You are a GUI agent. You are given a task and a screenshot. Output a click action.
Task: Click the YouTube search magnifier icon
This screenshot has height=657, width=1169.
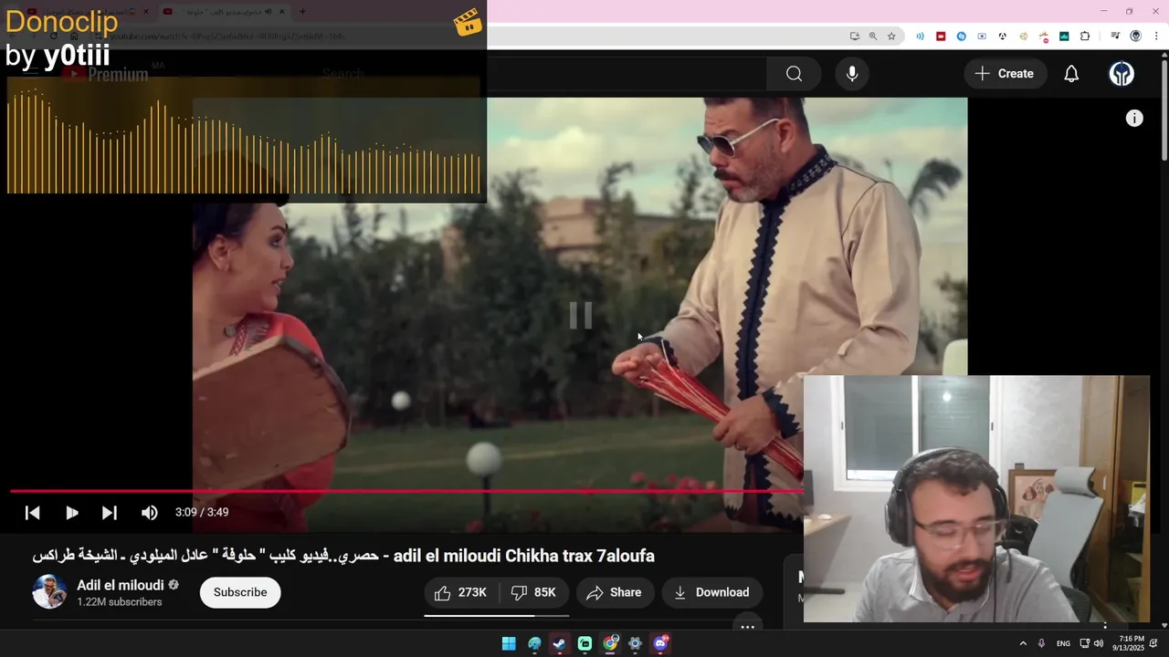[x=794, y=74]
